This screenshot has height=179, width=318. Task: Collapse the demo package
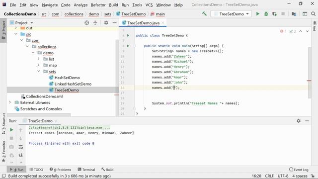33,53
